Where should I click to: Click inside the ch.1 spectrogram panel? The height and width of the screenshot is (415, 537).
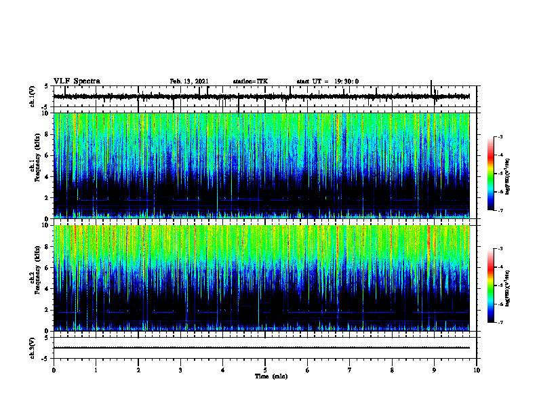[x=261, y=165]
